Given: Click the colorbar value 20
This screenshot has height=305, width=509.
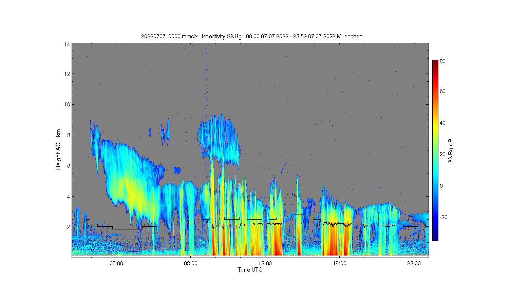Looking at the screenshot, I should tap(442, 154).
